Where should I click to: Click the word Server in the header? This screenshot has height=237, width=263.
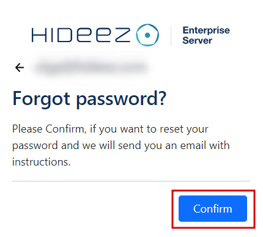coord(197,40)
